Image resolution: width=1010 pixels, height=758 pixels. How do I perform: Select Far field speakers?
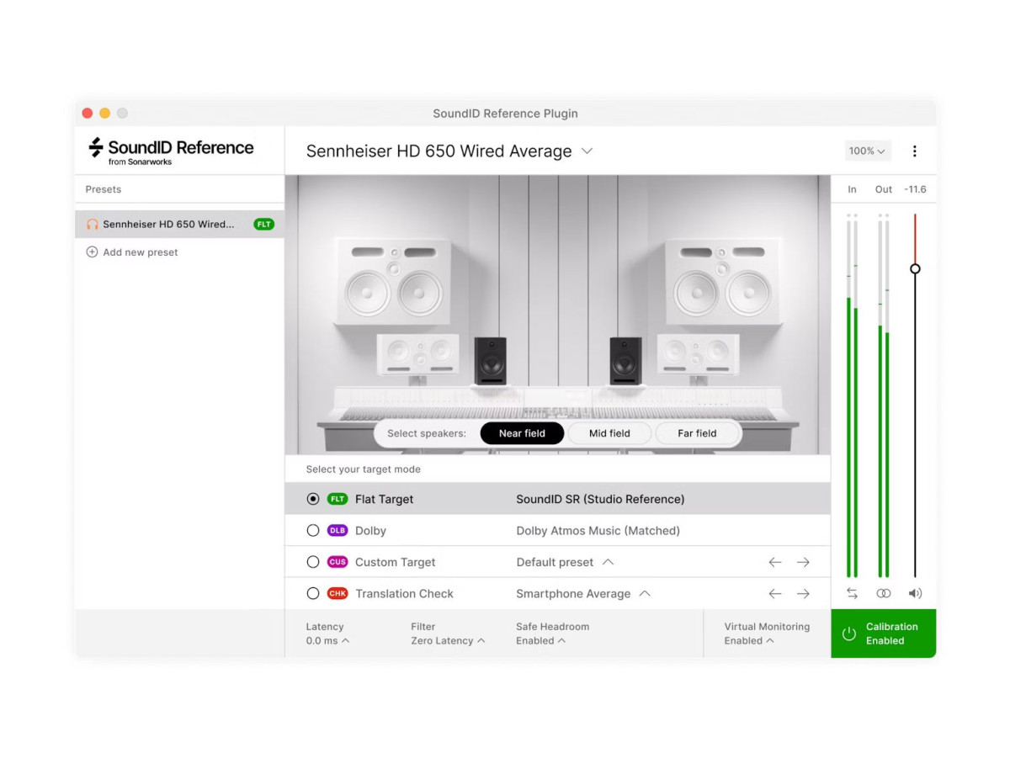point(697,433)
